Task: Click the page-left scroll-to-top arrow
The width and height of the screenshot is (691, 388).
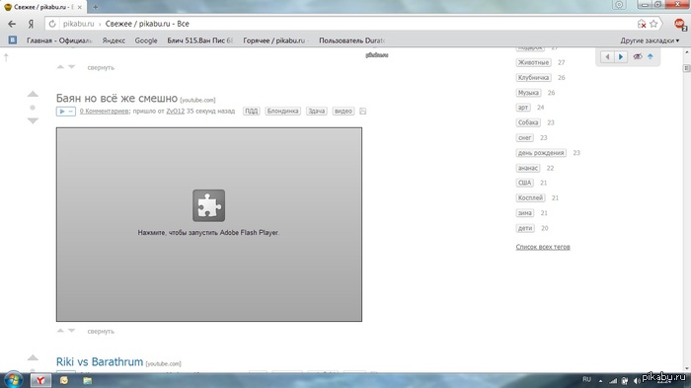Action: click(6, 57)
